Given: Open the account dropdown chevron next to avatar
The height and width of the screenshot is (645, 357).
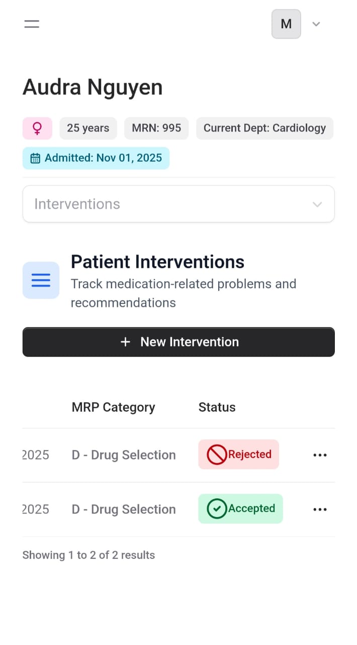Looking at the screenshot, I should point(316,24).
